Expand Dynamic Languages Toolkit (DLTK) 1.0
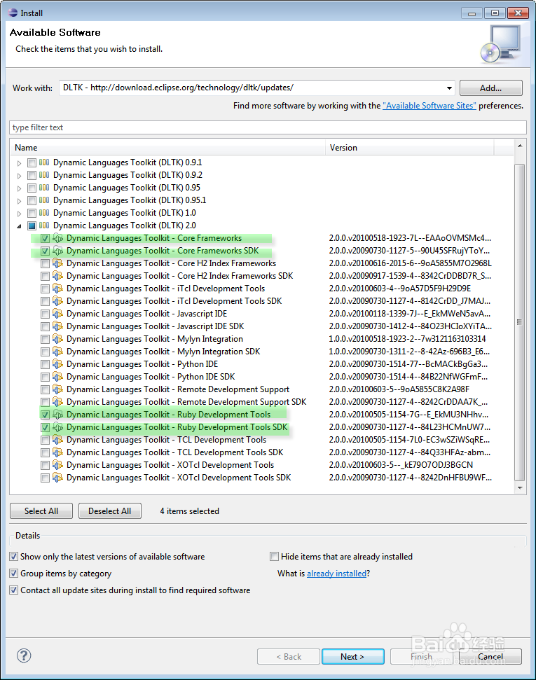The height and width of the screenshot is (680, 536). tap(19, 214)
